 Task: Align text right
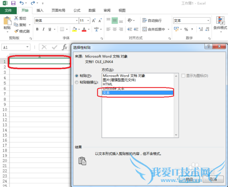(x=121, y=29)
